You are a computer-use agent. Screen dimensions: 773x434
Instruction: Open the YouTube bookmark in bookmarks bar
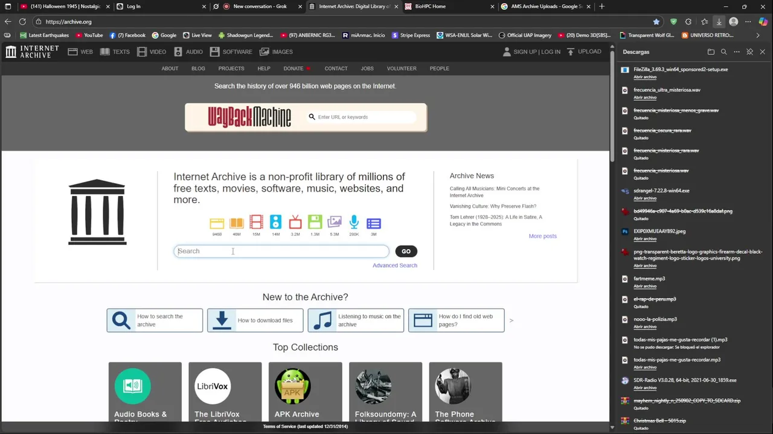coord(89,36)
